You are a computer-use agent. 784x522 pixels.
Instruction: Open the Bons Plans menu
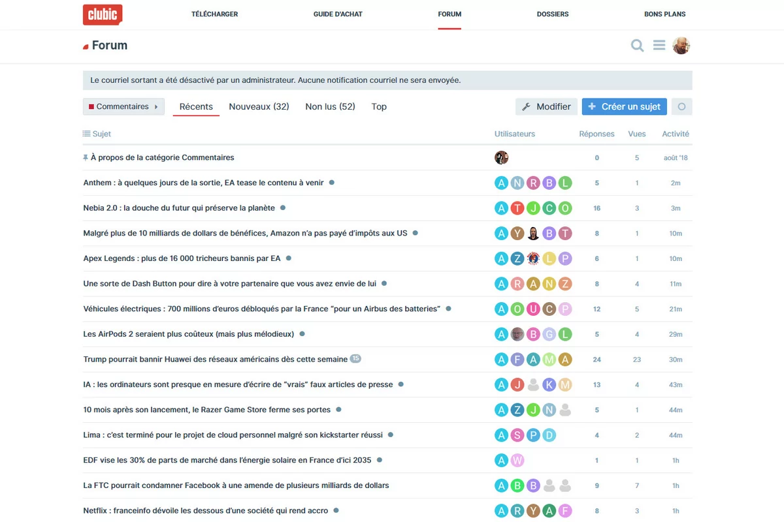click(665, 14)
